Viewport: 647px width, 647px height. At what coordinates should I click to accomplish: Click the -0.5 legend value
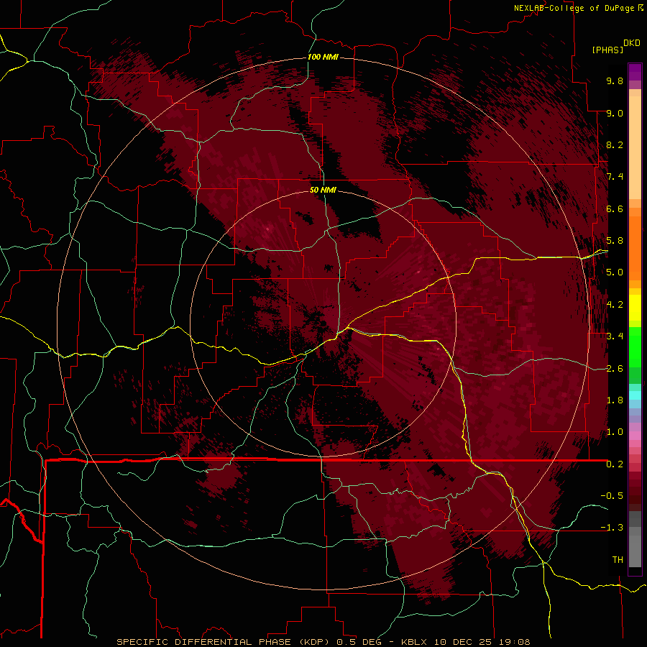pyautogui.click(x=612, y=496)
